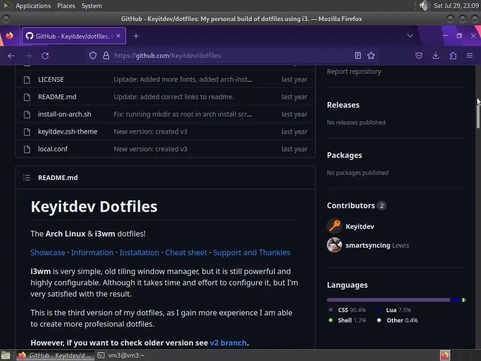Click the site security padlock icon
Image resolution: width=481 pixels, height=361 pixels.
coord(106,55)
